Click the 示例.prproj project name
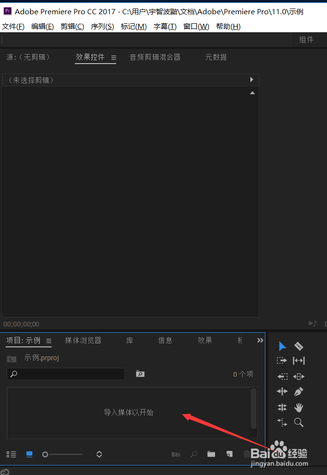This screenshot has width=327, height=475. [41, 358]
